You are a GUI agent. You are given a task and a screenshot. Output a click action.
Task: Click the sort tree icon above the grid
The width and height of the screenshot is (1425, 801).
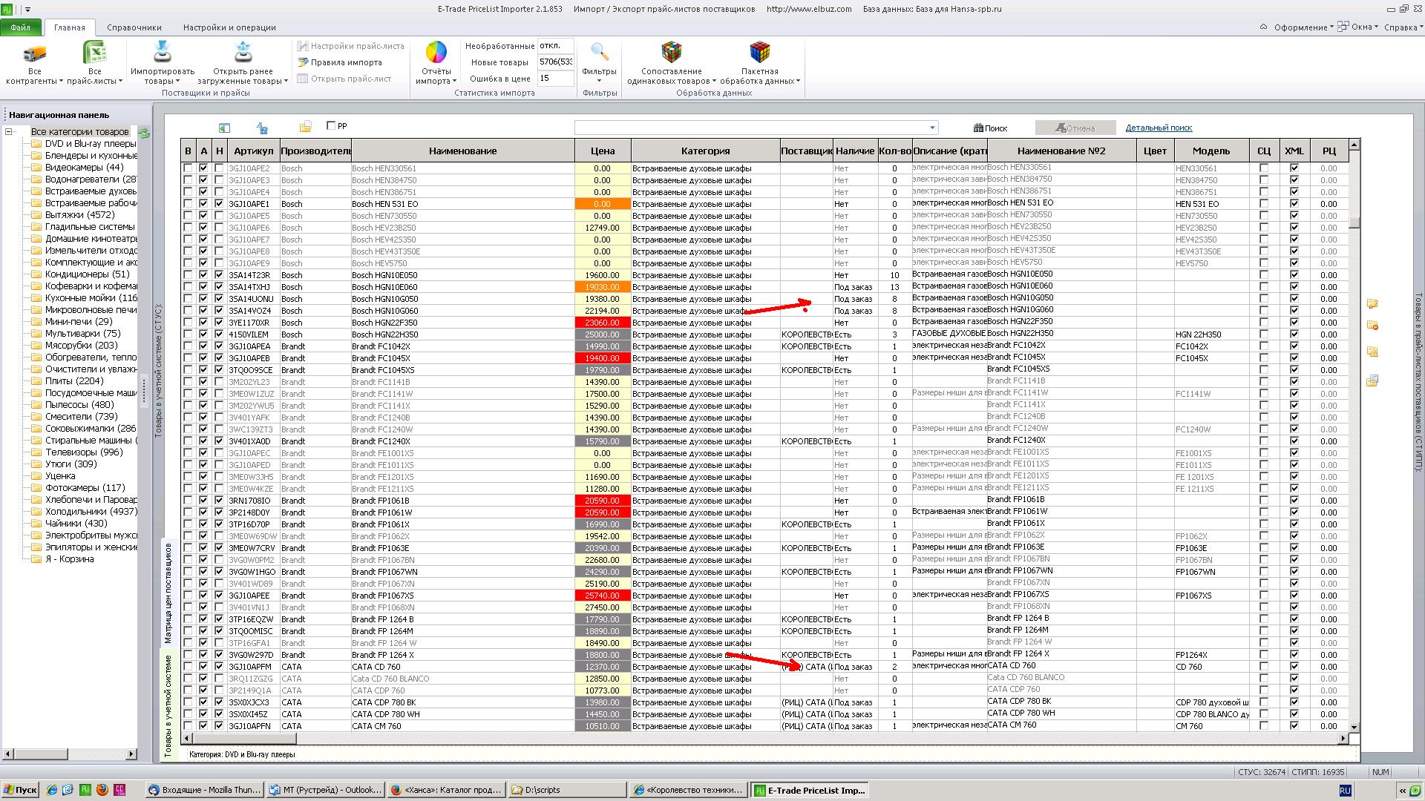tap(262, 128)
